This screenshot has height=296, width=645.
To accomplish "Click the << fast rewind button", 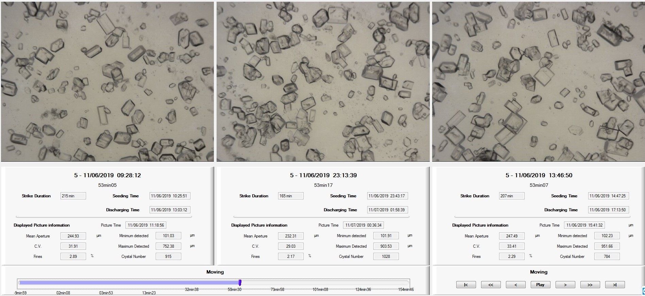I will 491,285.
